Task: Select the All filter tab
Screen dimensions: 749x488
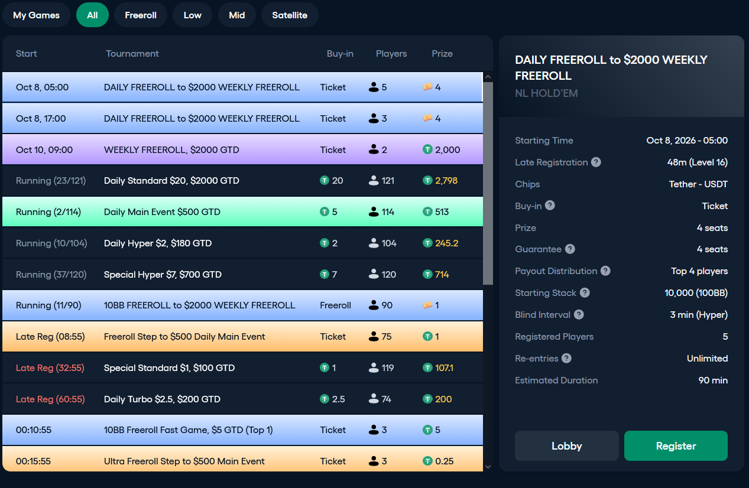Action: click(92, 15)
